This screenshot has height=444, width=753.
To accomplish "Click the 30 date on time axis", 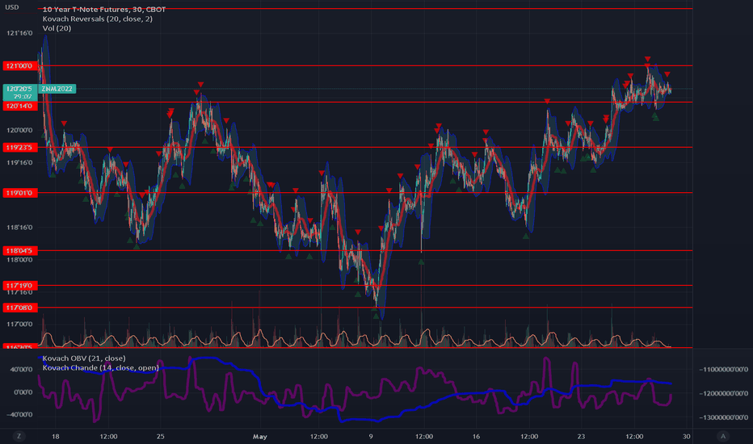I will point(686,436).
